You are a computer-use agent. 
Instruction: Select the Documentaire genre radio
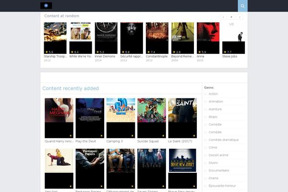[205, 171]
